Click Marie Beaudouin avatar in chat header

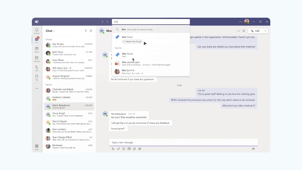[102, 31]
